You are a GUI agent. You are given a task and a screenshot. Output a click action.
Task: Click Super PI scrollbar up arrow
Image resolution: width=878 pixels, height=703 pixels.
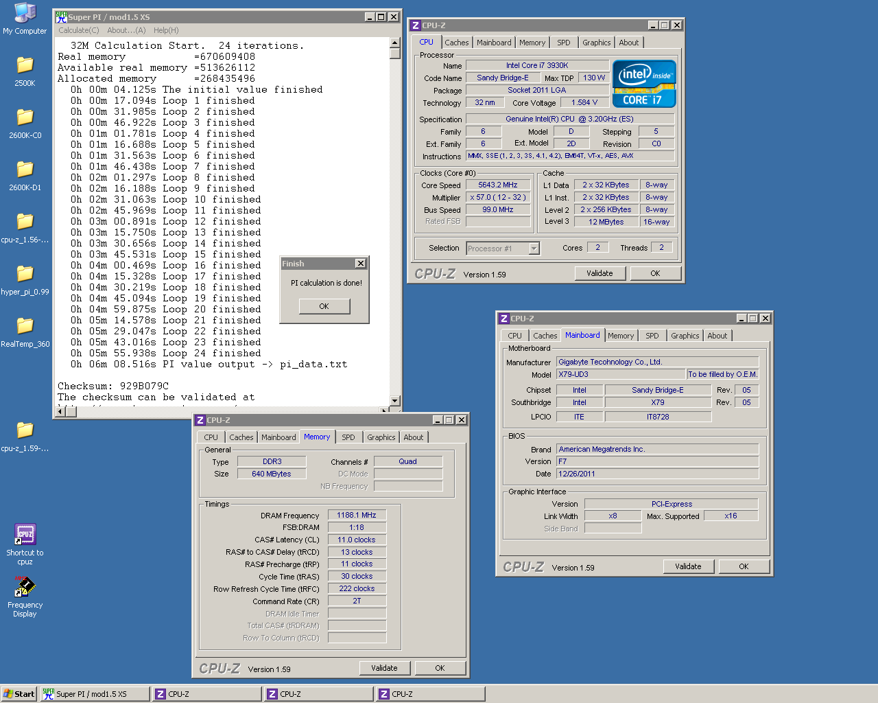pos(395,43)
